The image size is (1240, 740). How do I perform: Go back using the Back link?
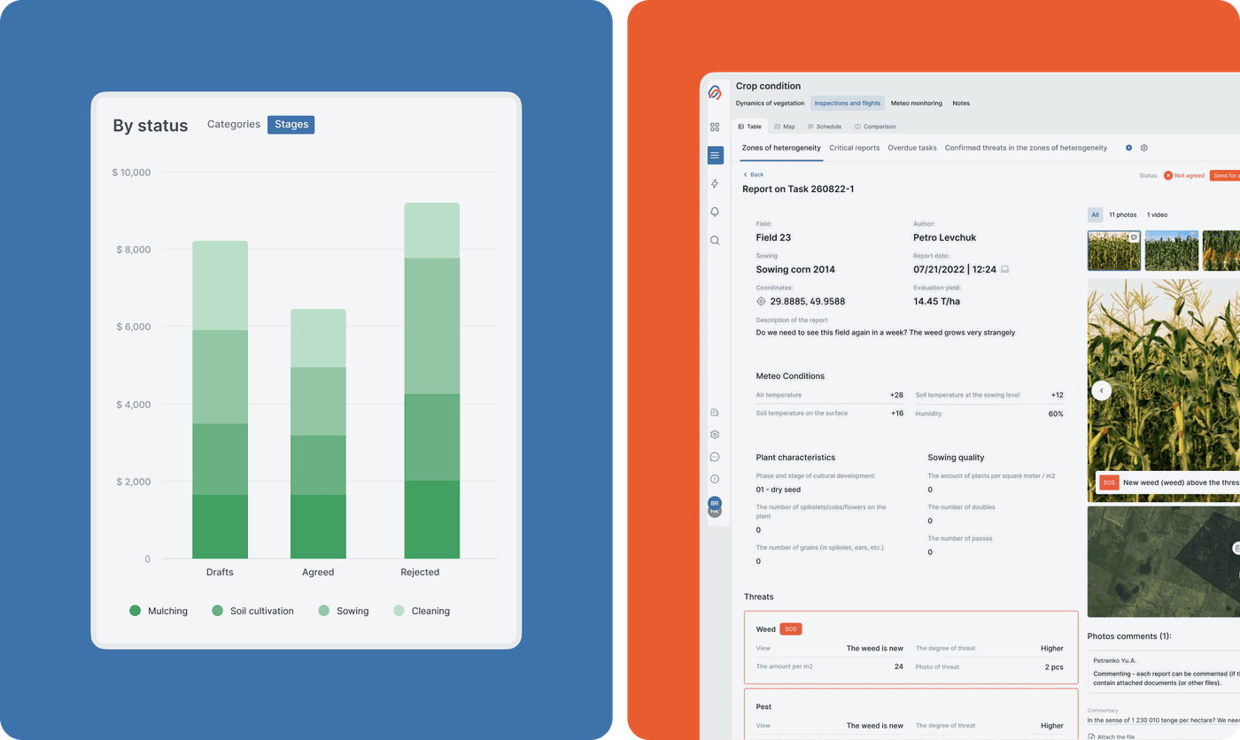coord(753,174)
